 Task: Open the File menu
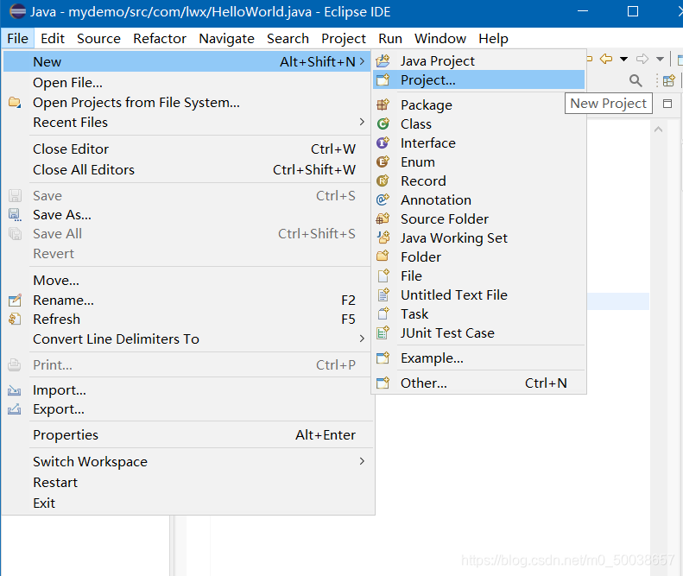click(x=17, y=38)
